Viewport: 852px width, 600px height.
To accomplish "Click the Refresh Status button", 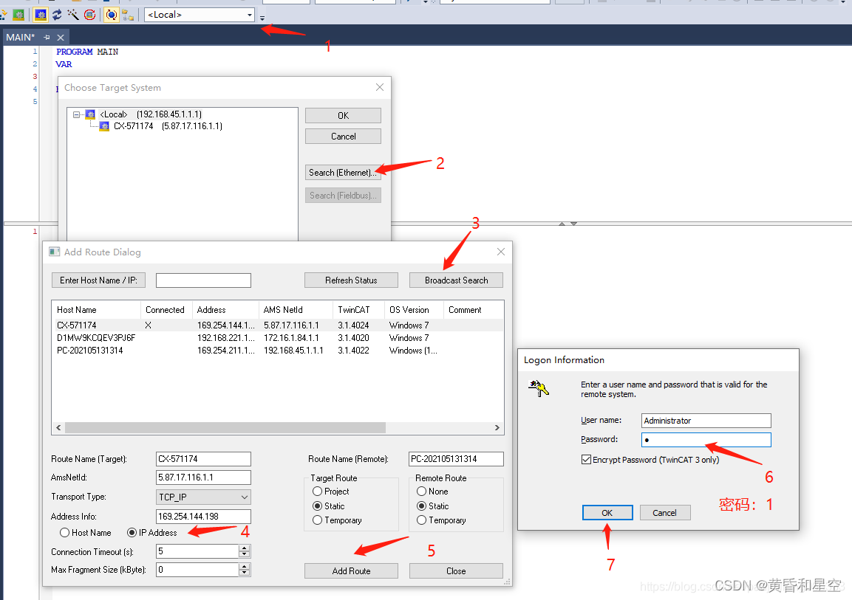I will [x=351, y=280].
